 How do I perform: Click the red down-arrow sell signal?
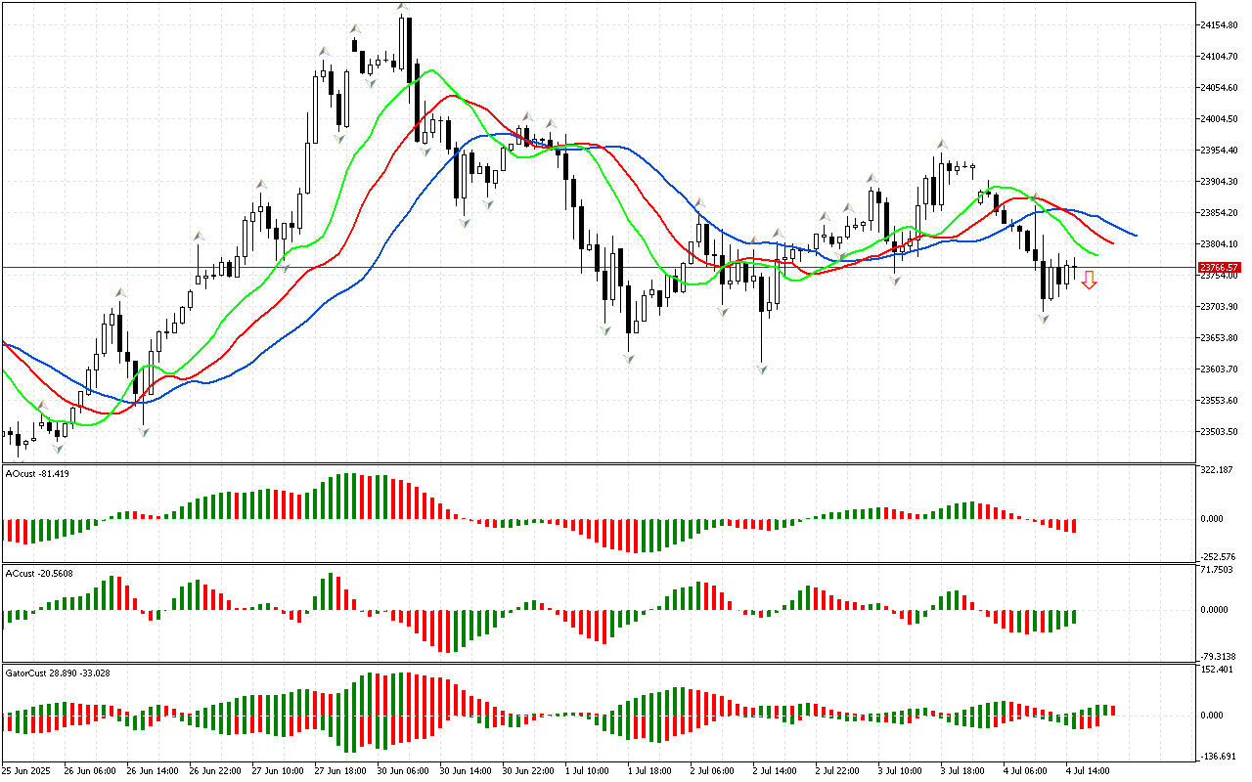(x=1089, y=281)
